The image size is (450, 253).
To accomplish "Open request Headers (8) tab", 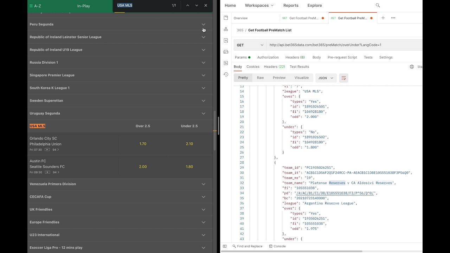I will (x=295, y=57).
